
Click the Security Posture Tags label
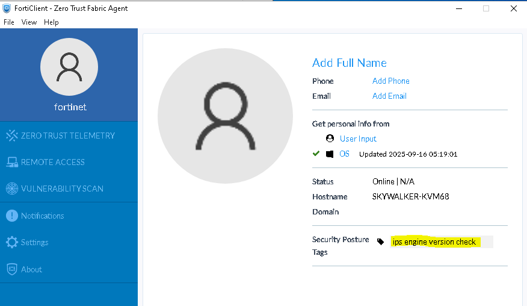[x=341, y=246]
